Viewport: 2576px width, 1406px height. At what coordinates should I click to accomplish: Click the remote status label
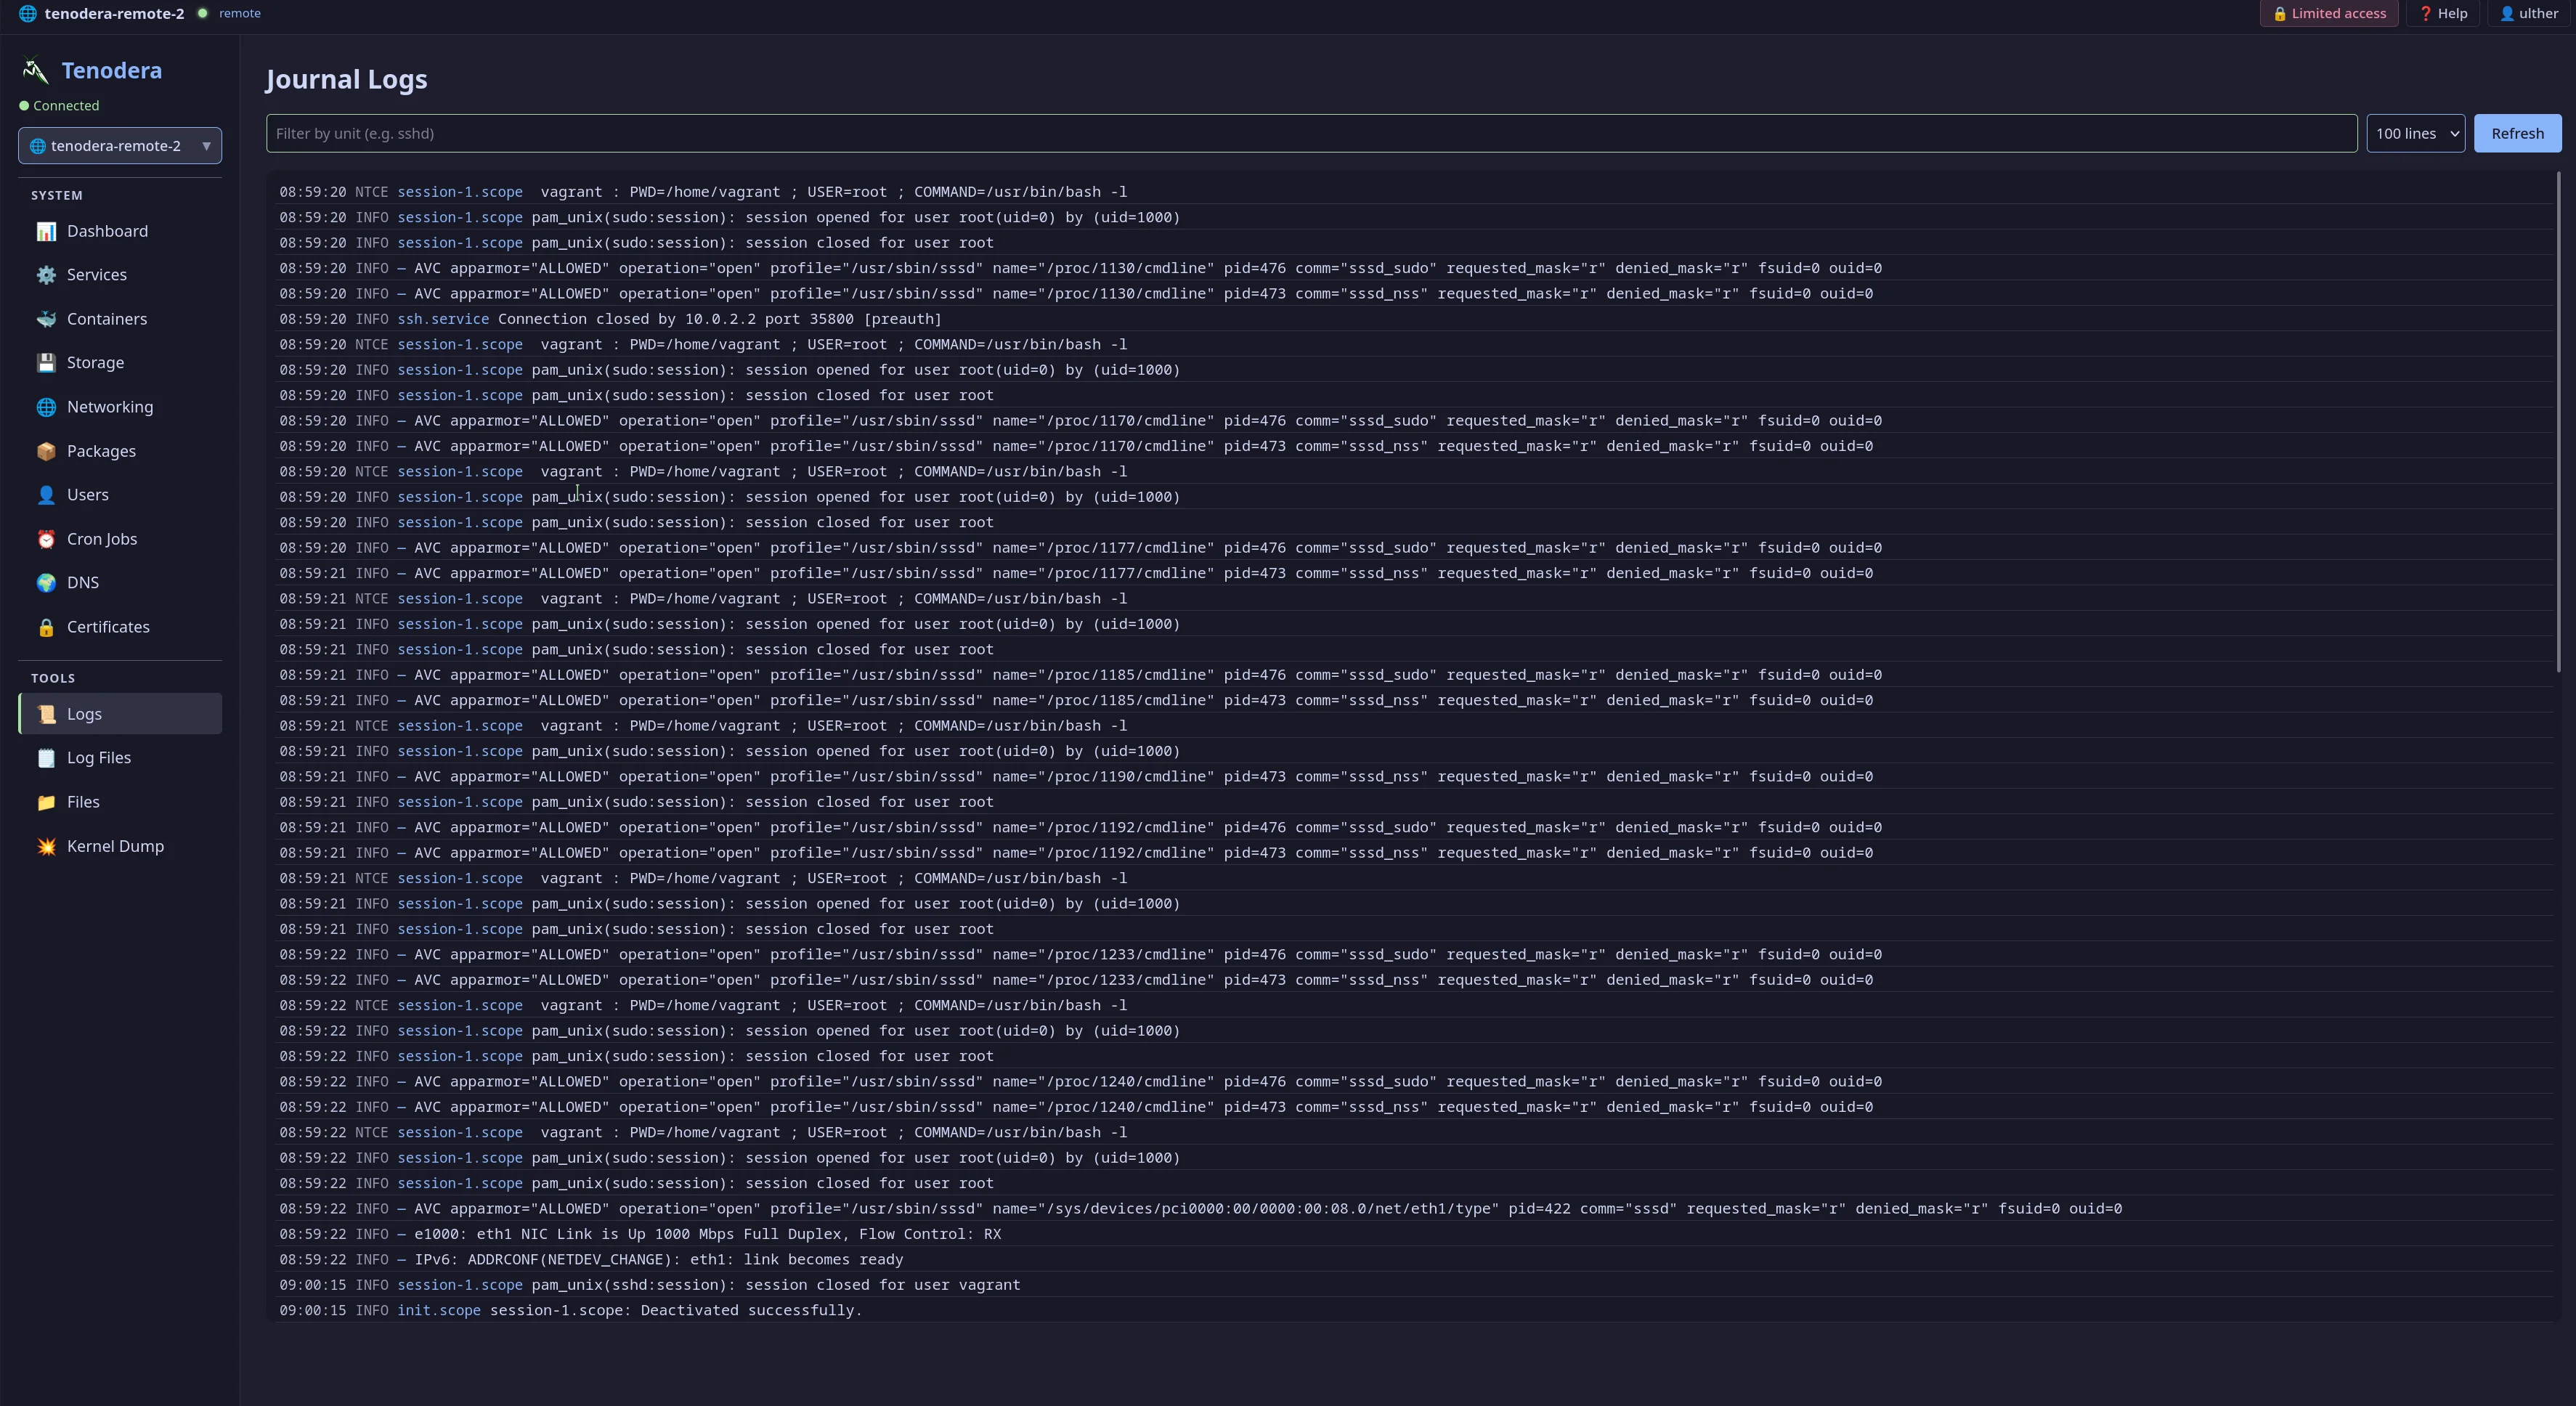[240, 13]
